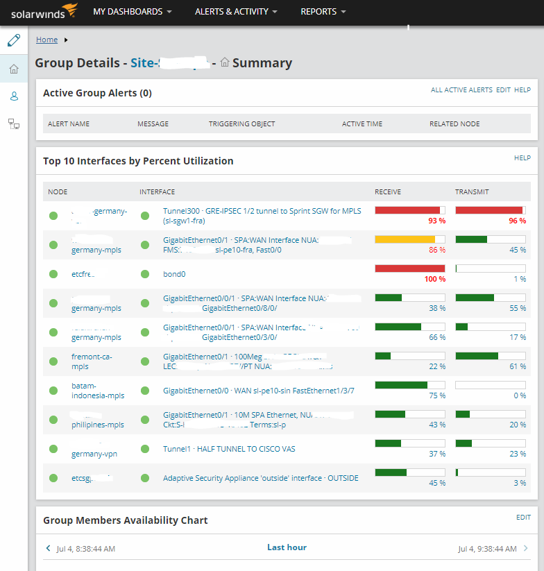This screenshot has width=544, height=571.
Task: Click the Related Node column header
Action: tap(454, 123)
